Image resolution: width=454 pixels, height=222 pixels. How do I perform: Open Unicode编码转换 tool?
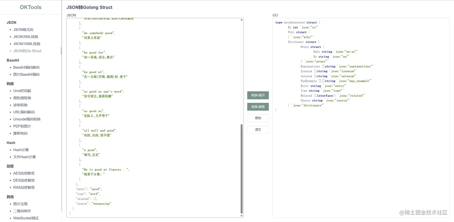(x=27, y=119)
